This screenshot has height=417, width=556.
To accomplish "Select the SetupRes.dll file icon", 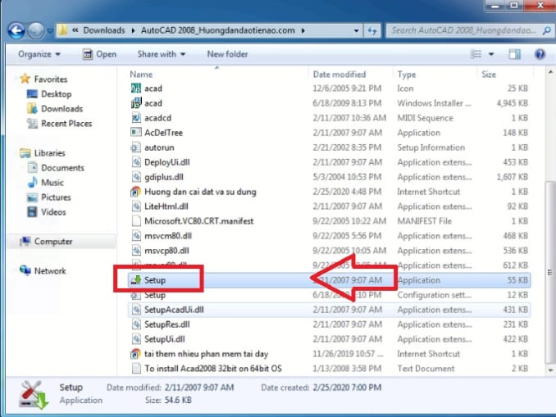I will (136, 324).
